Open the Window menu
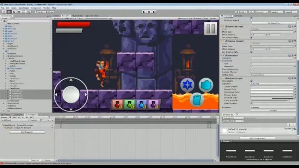The width and height of the screenshot is (299, 168). point(47,8)
